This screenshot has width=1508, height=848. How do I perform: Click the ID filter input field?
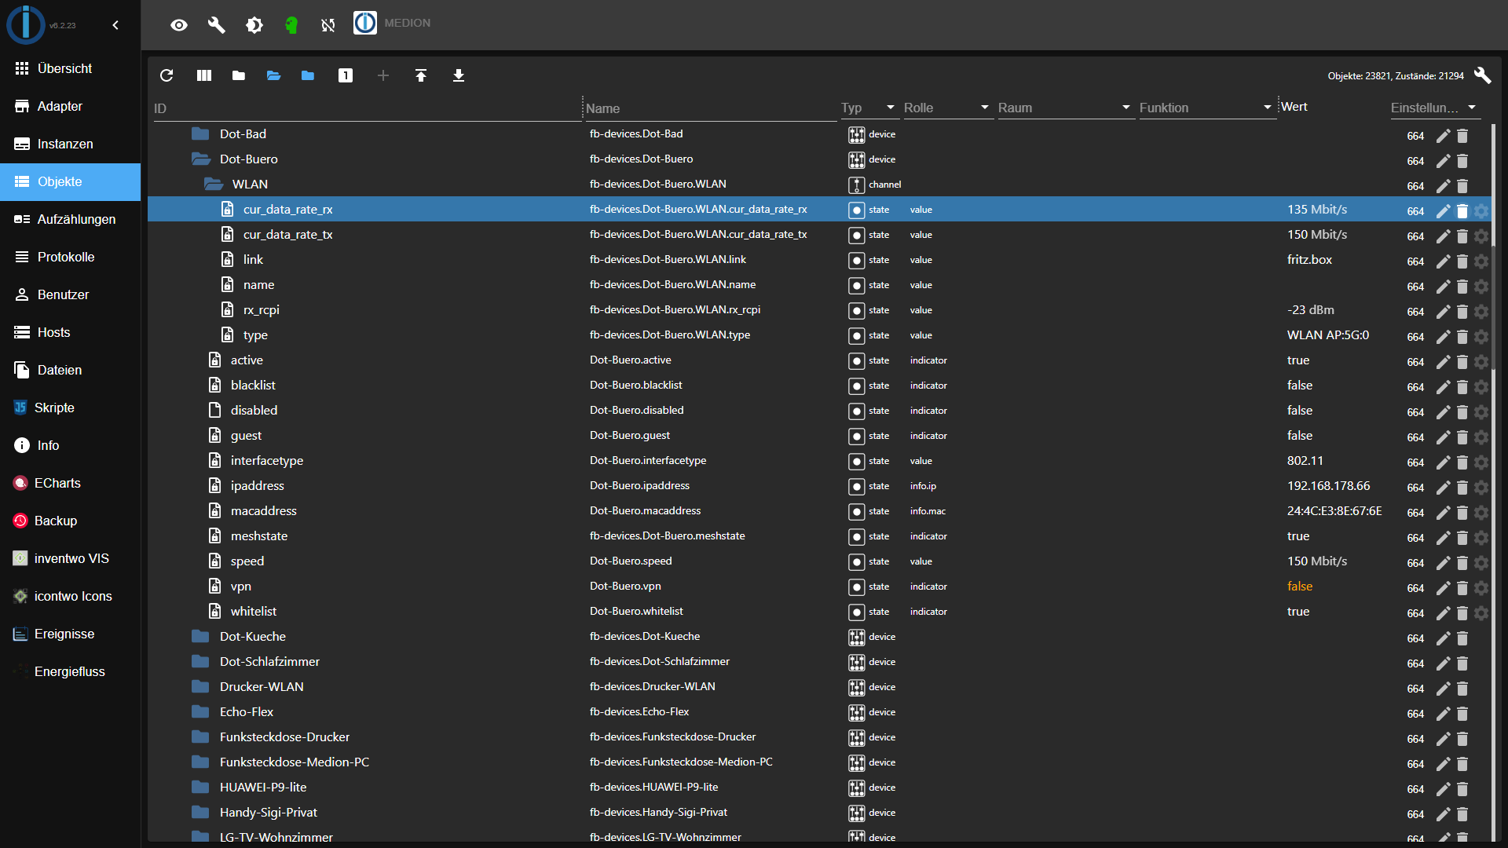click(366, 108)
